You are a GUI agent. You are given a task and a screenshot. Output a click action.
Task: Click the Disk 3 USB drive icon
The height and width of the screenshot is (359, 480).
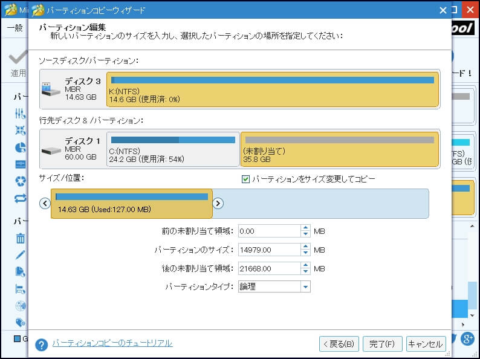point(51,89)
